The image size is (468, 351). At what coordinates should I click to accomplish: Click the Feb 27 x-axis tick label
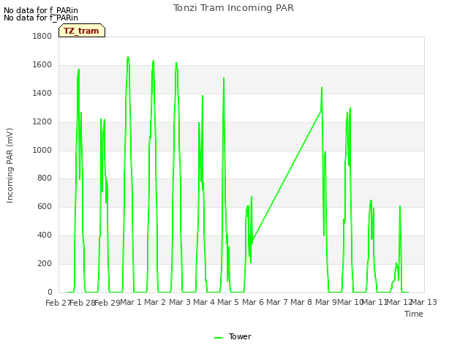pyautogui.click(x=58, y=303)
